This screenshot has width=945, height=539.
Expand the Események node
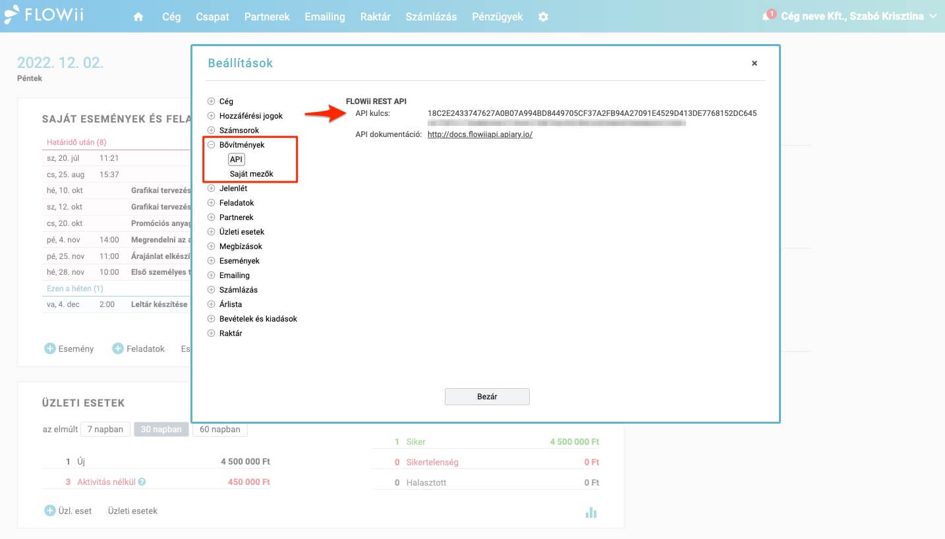click(212, 261)
